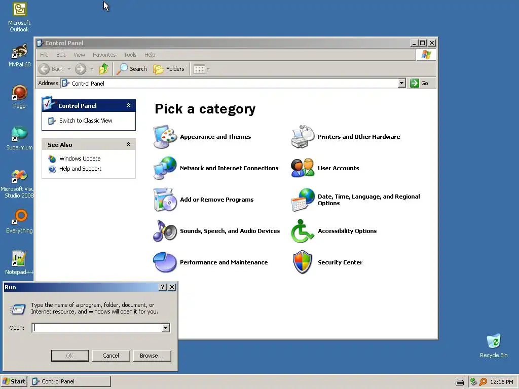Open the File menu
The width and height of the screenshot is (519, 389).
(45, 55)
